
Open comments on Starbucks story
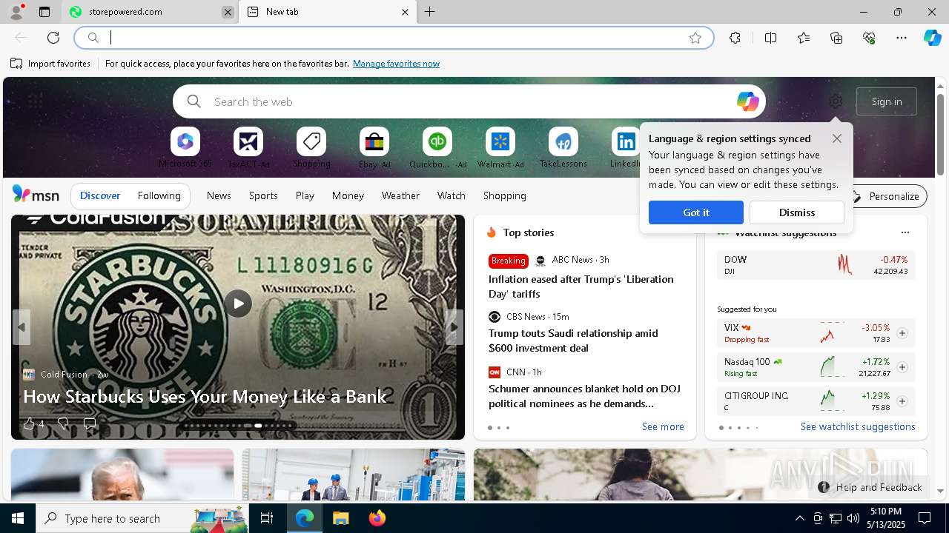coord(90,423)
